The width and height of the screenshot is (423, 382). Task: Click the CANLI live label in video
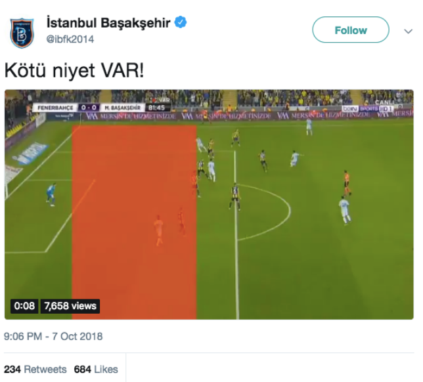coord(385,102)
